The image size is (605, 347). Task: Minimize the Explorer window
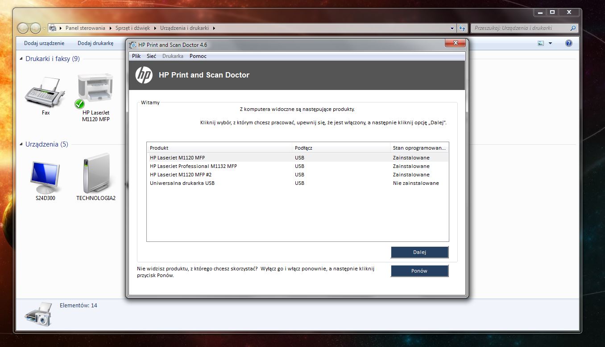pos(540,12)
